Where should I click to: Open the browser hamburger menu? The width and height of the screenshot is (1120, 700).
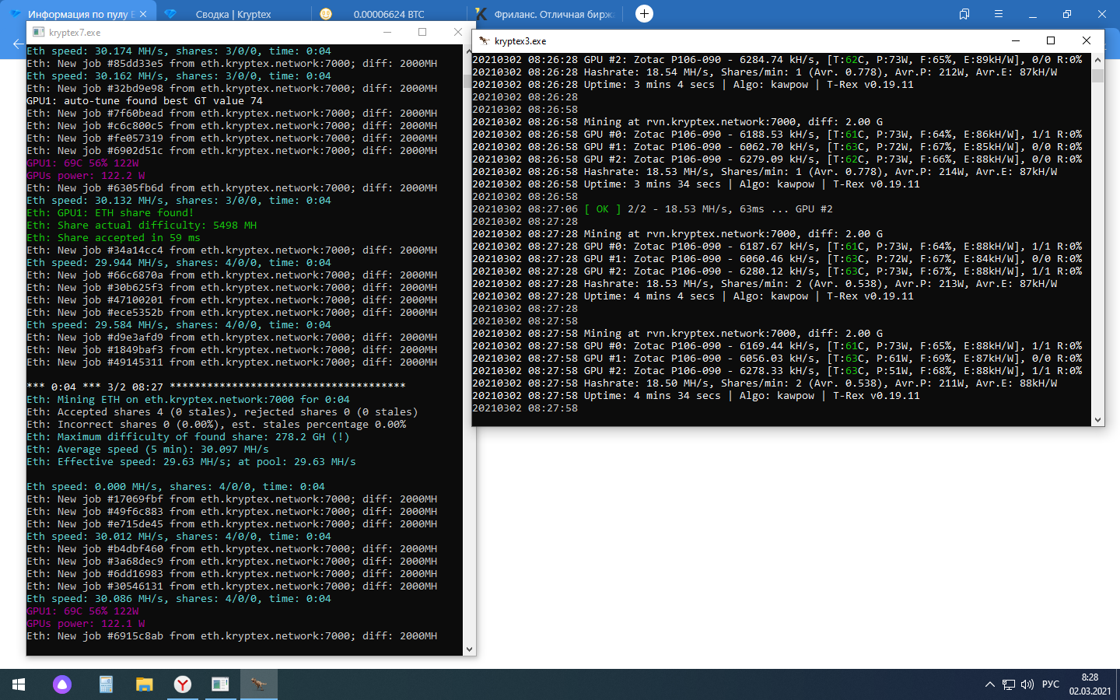999,14
